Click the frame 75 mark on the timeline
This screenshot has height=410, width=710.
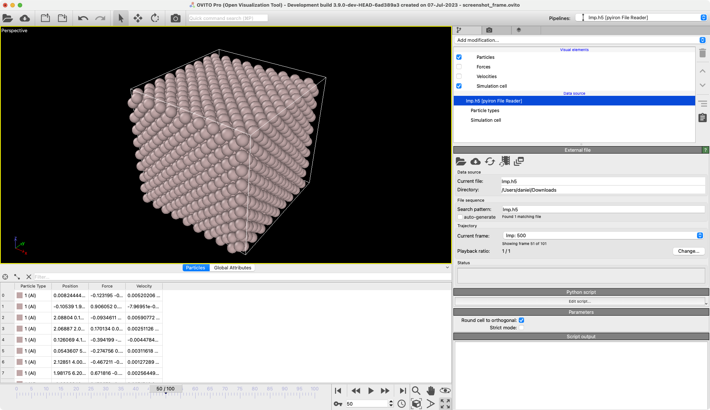[x=240, y=394]
